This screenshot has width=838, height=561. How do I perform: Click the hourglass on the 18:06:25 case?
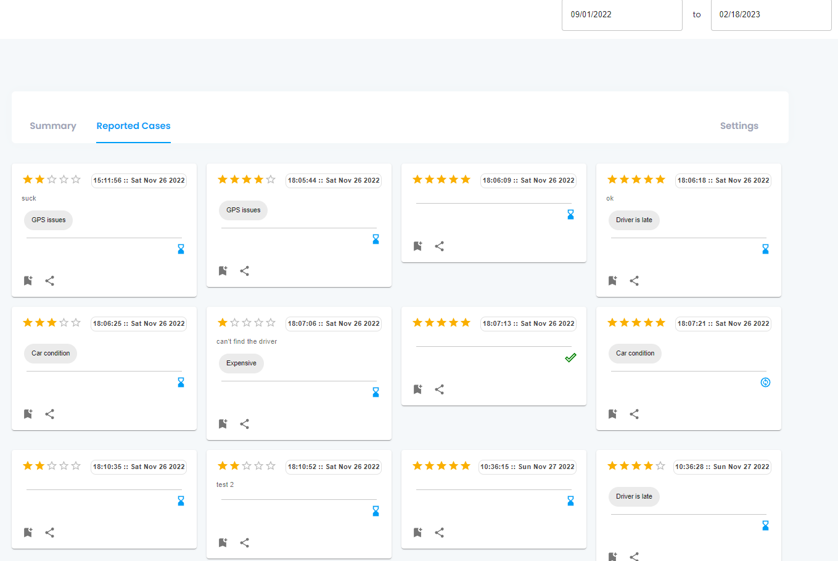click(x=181, y=383)
